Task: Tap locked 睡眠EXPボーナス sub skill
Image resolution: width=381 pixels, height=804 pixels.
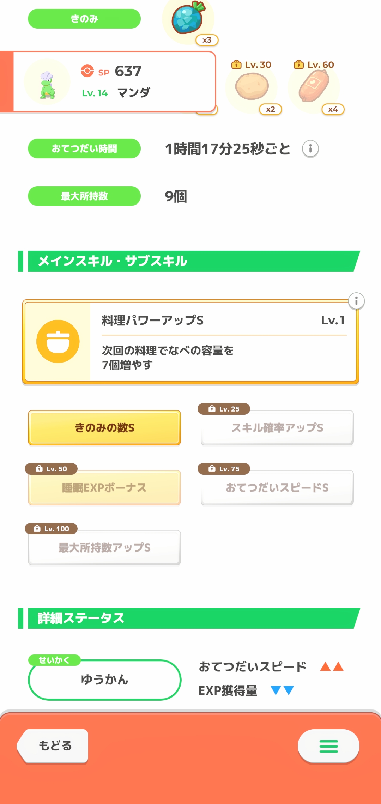Action: (x=104, y=488)
